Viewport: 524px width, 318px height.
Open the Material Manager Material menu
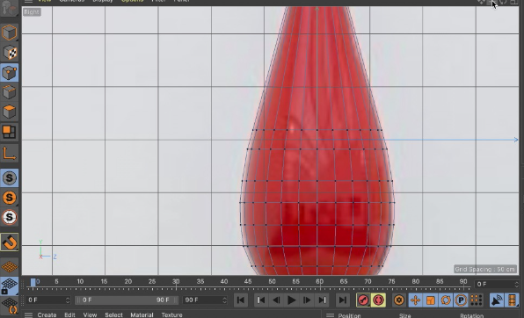(x=142, y=315)
